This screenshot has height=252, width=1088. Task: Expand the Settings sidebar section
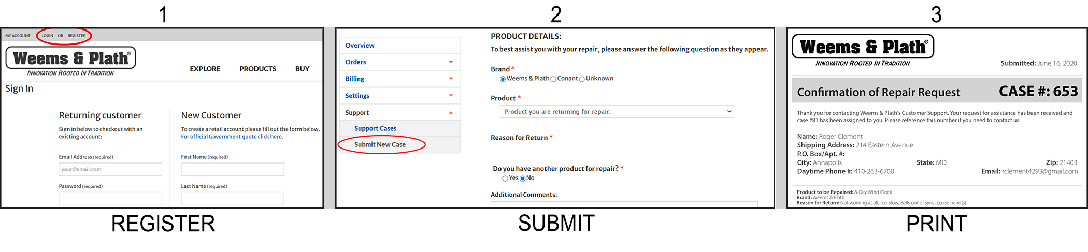point(399,96)
